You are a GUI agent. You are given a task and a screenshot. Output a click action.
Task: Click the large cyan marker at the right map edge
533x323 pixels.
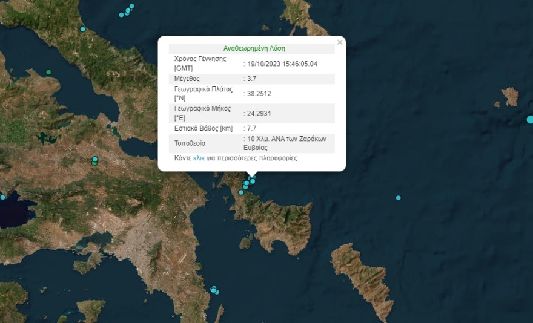pyautogui.click(x=531, y=120)
